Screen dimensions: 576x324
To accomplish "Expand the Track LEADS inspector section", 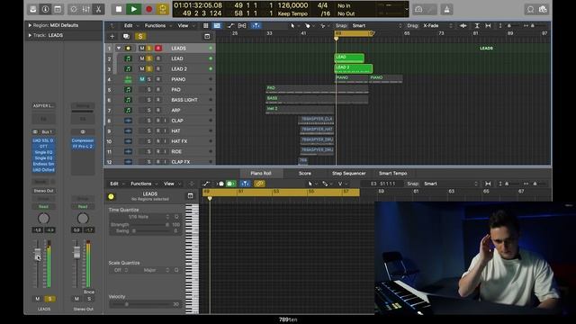I will click(x=30, y=36).
